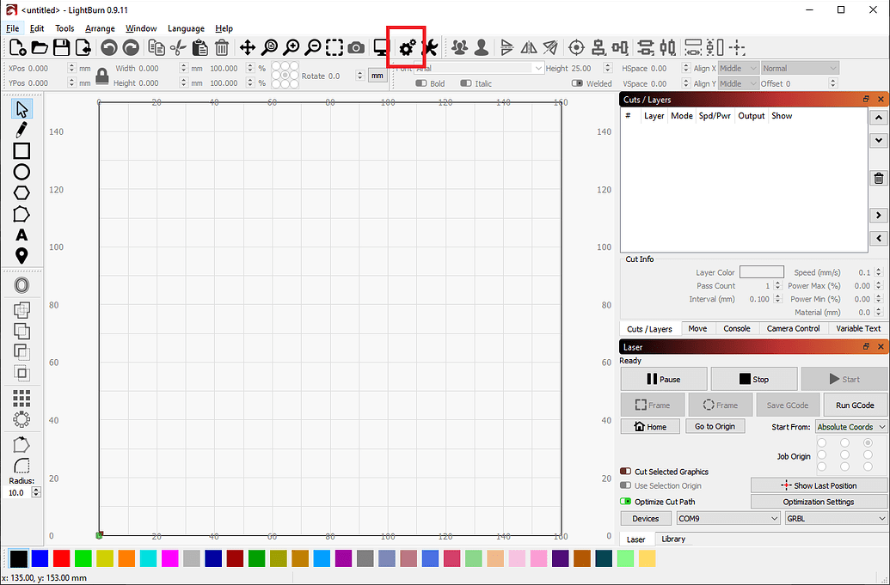The height and width of the screenshot is (585, 890).
Task: Open the Start From dropdown
Action: [850, 426]
